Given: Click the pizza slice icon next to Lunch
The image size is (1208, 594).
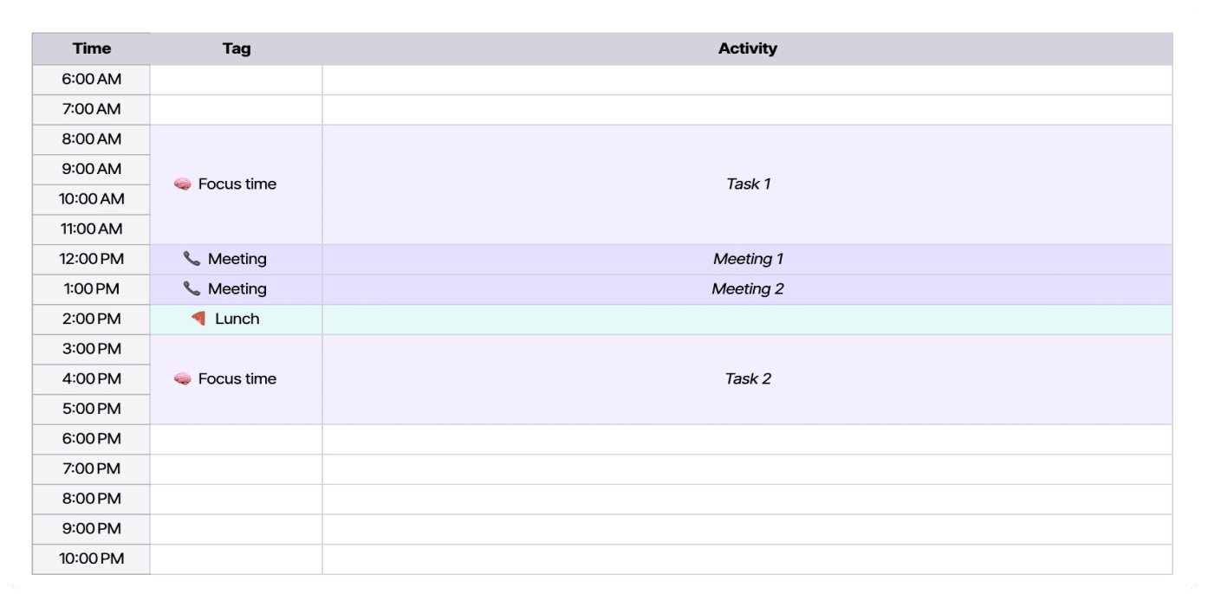Looking at the screenshot, I should [198, 319].
